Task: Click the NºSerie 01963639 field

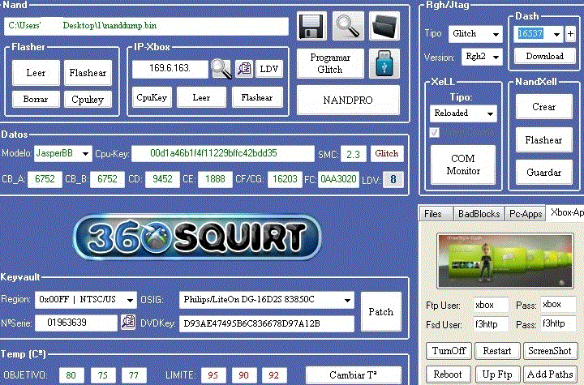Action: point(76,323)
